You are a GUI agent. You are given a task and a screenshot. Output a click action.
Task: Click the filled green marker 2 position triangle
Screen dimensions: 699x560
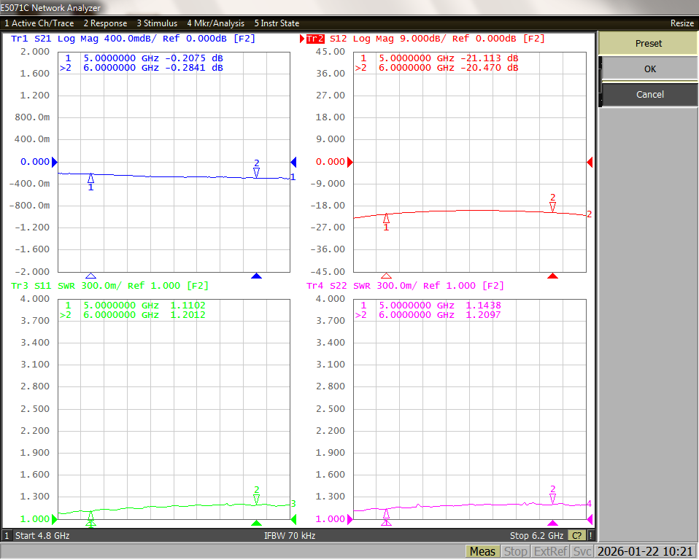(x=256, y=523)
